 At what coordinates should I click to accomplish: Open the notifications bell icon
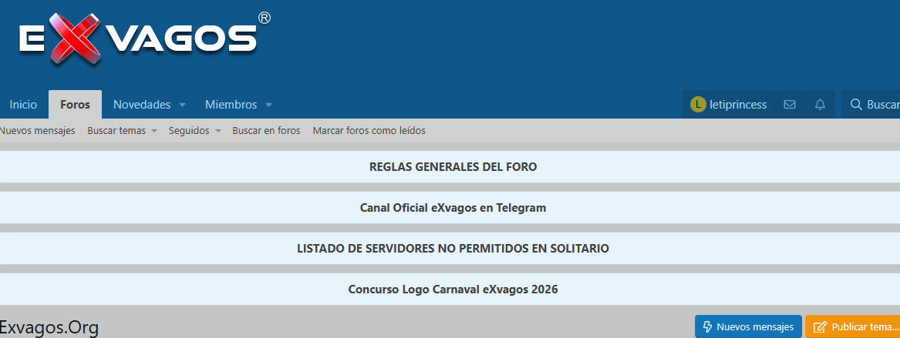pos(820,105)
